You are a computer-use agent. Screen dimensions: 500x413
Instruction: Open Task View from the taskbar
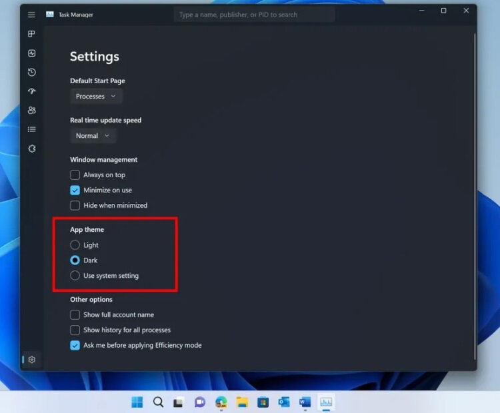point(179,402)
